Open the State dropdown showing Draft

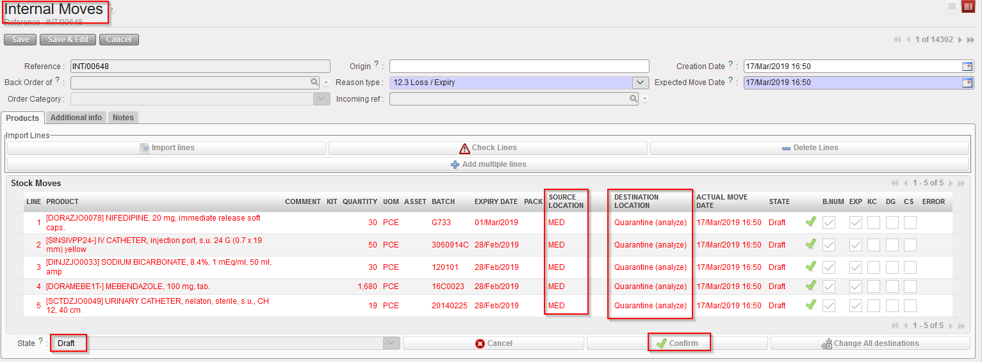(391, 343)
